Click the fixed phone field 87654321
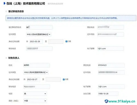This screenshot has width=137, height=105. tap(111, 65)
